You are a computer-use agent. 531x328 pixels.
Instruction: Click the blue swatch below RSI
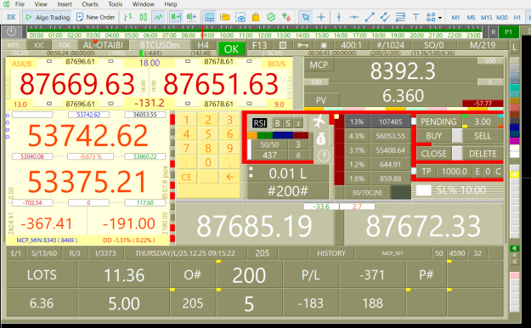[x=282, y=135]
